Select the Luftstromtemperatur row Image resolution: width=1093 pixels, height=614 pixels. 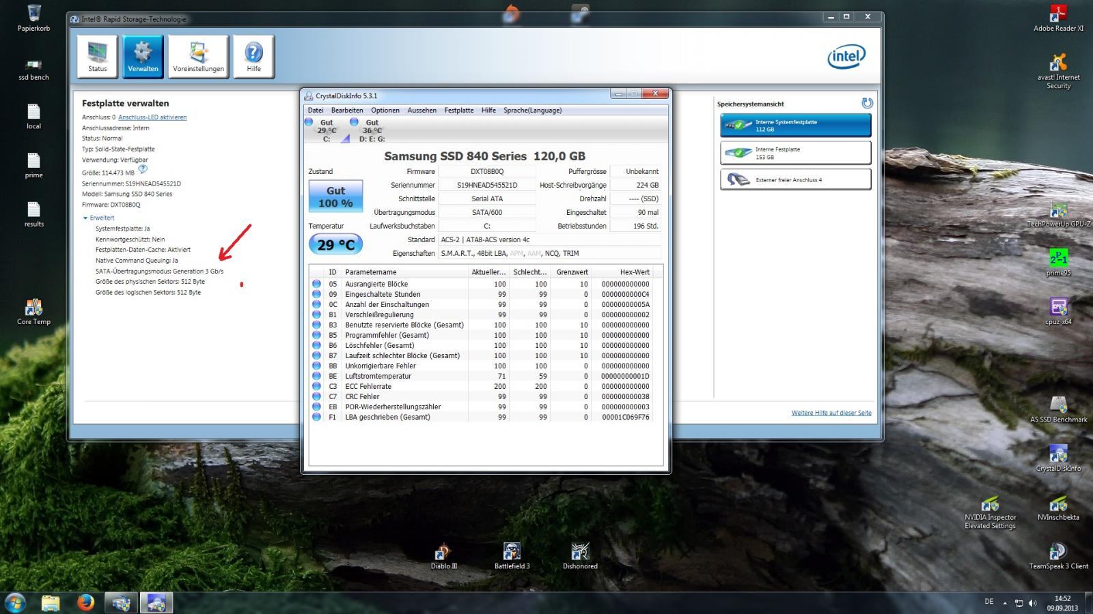coord(482,376)
